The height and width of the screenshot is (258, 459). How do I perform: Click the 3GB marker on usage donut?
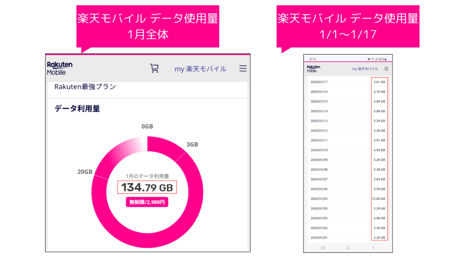(192, 144)
